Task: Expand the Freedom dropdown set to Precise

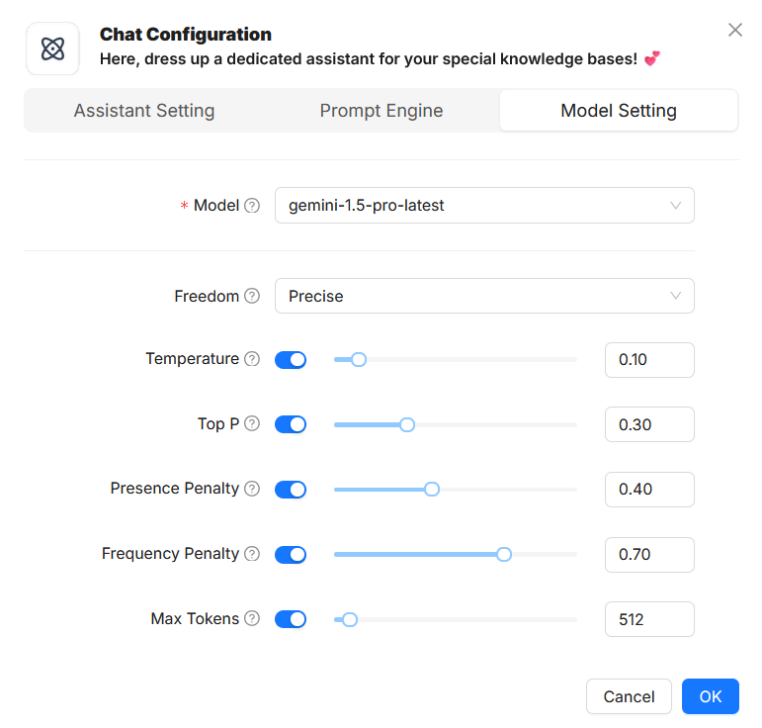Action: 484,296
